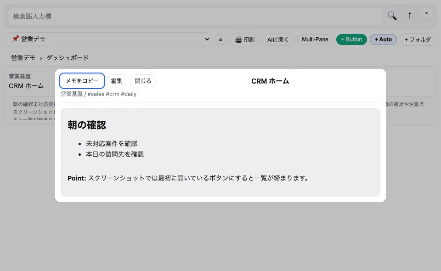The height and width of the screenshot is (271, 441).
Task: Click the magnifying glass search icon
Action: pos(392,16)
